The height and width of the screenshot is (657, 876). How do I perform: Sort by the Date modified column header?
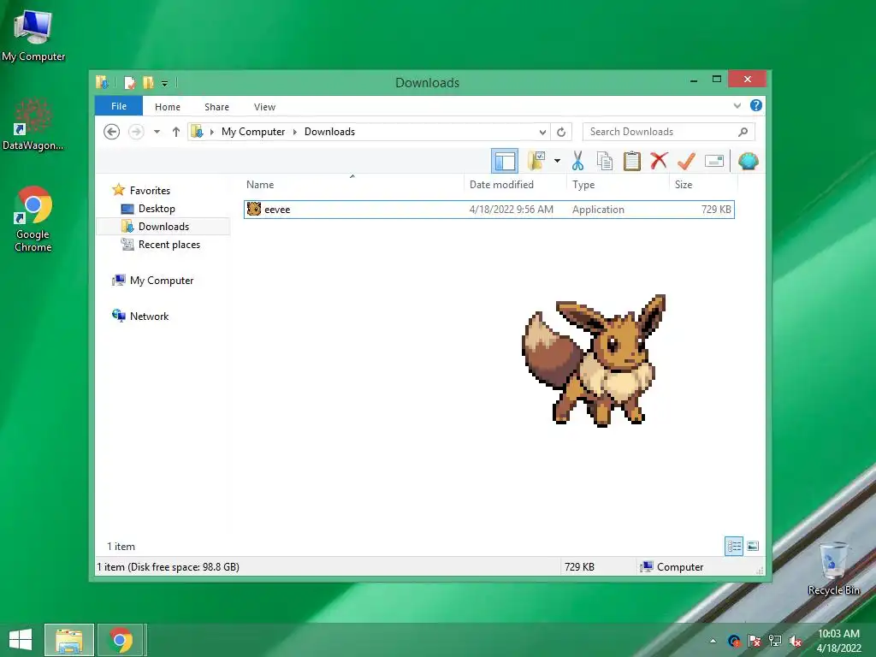pos(515,185)
